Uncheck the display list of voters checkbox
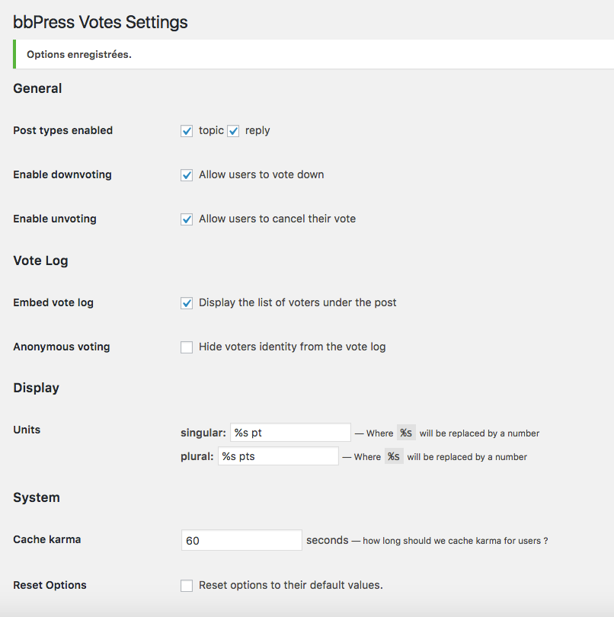This screenshot has height=617, width=614. point(187,303)
